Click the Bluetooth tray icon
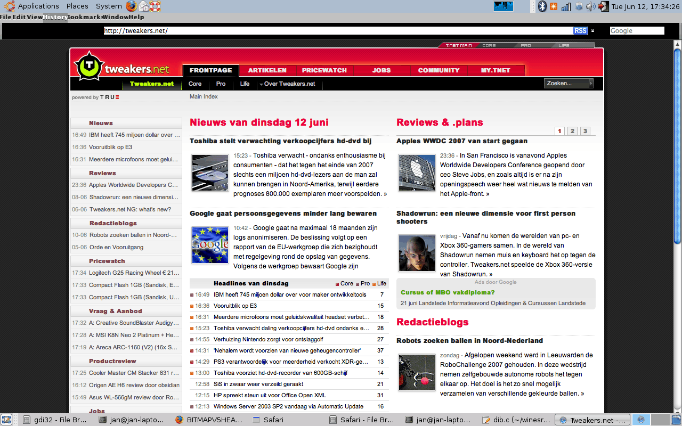Viewport: 682px width, 426px height. [x=542, y=6]
